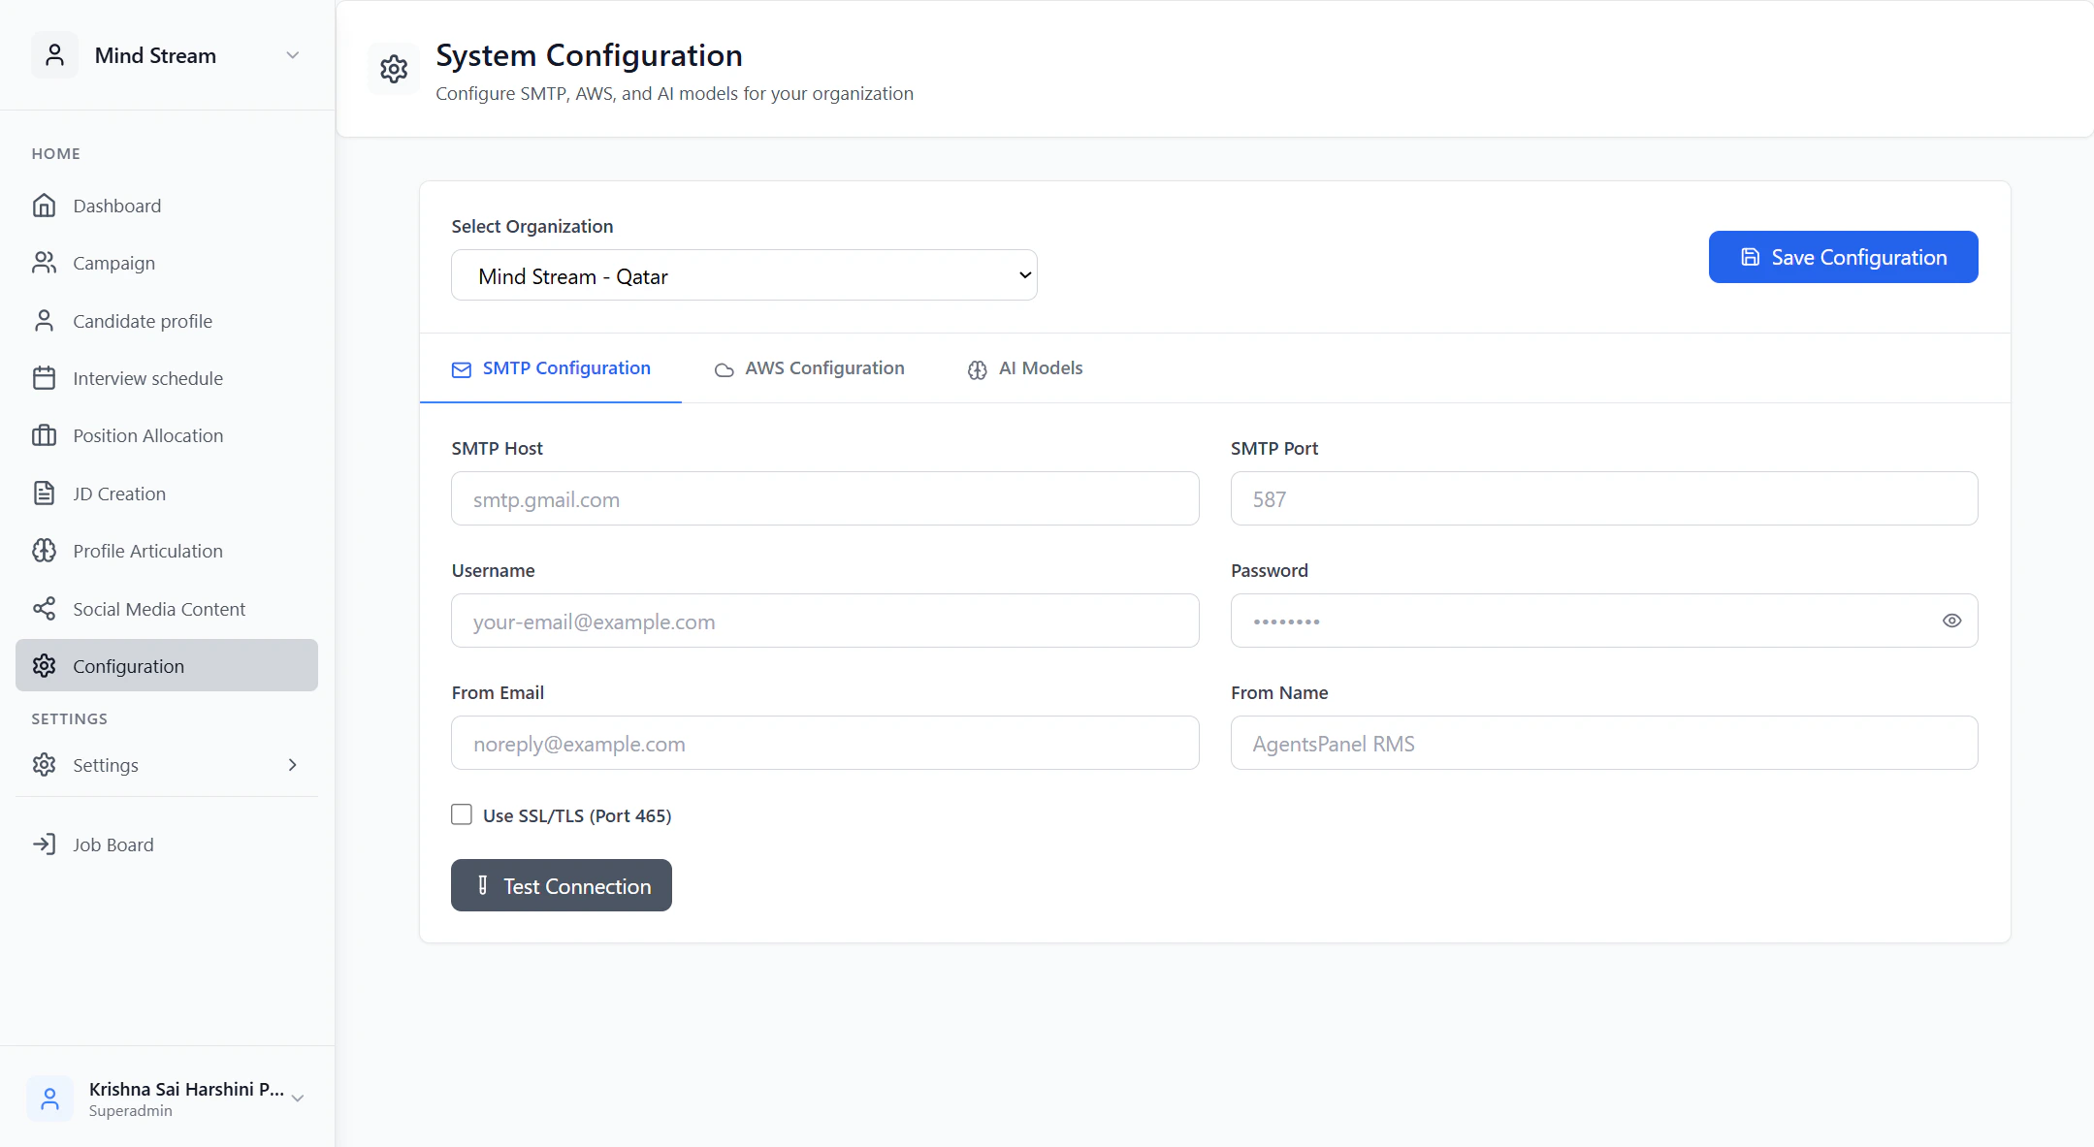Show password with the eye icon
The height and width of the screenshot is (1147, 2094).
click(x=1951, y=621)
